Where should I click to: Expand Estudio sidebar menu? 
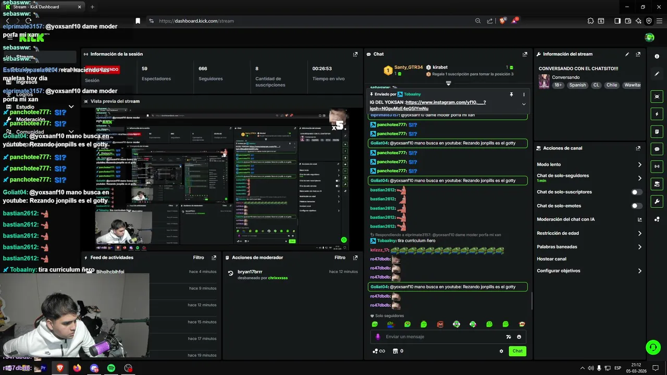(x=71, y=107)
